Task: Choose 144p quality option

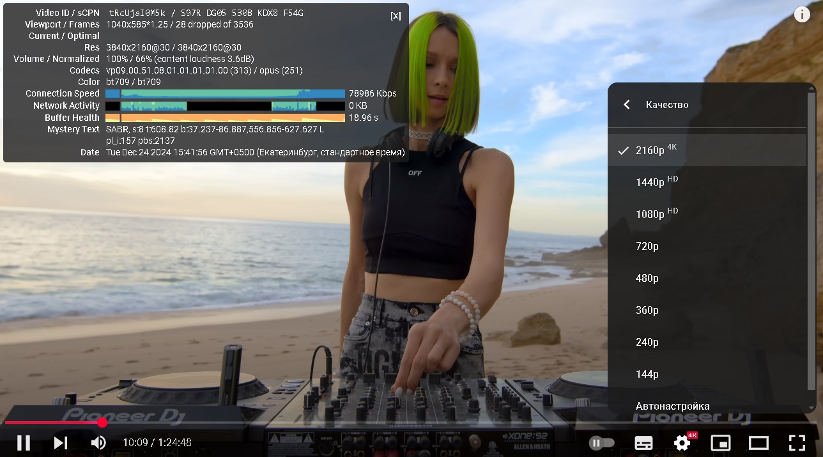Action: coord(707,374)
